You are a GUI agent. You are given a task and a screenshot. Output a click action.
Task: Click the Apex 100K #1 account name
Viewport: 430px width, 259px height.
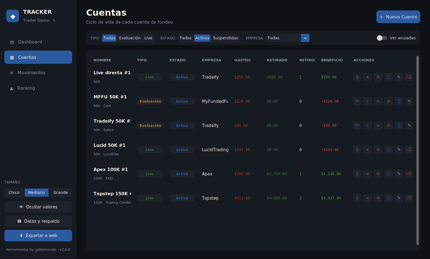pyautogui.click(x=111, y=169)
